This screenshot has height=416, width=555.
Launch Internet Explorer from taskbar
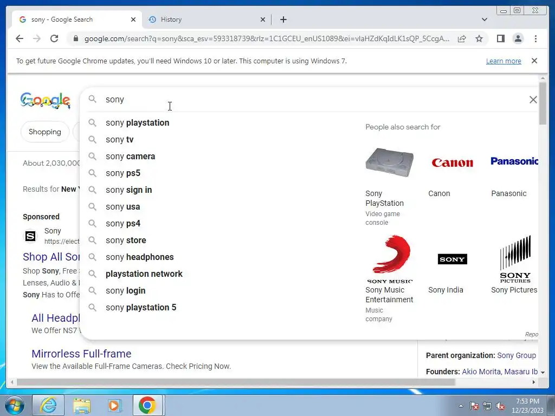[48, 405]
